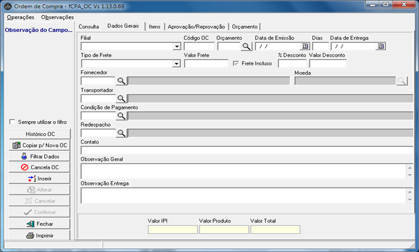
Task: Click the Filtrar Dados button
Action: (40, 157)
